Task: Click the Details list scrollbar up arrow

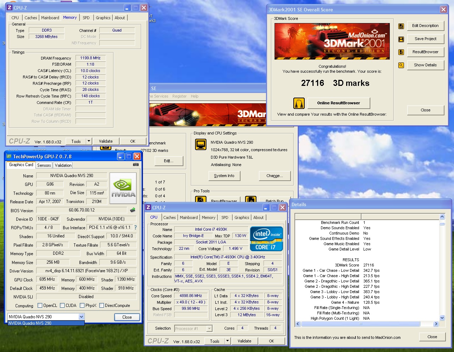Action: coord(442,217)
